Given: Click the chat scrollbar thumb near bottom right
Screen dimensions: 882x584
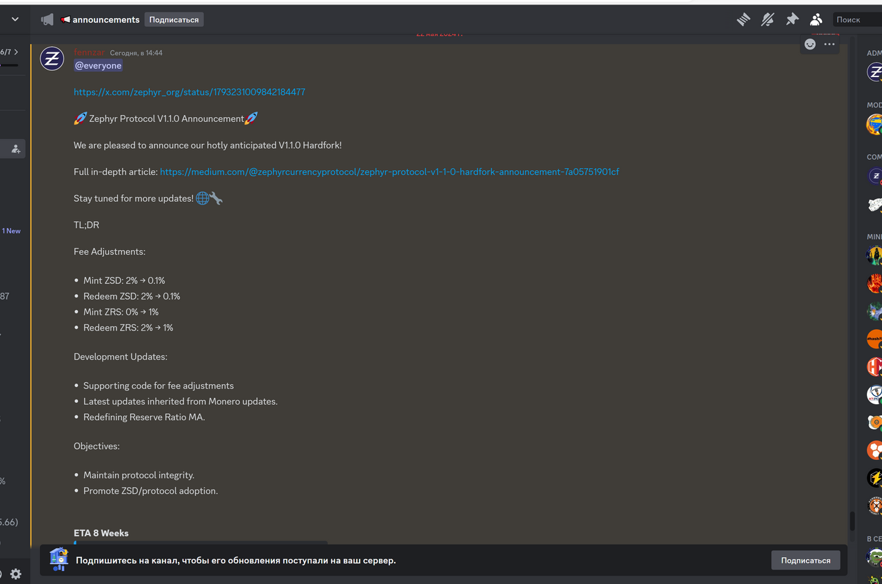Looking at the screenshot, I should coord(852,521).
